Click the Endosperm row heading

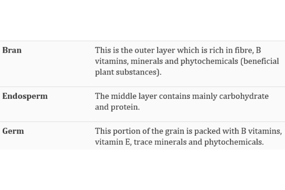click(x=25, y=96)
